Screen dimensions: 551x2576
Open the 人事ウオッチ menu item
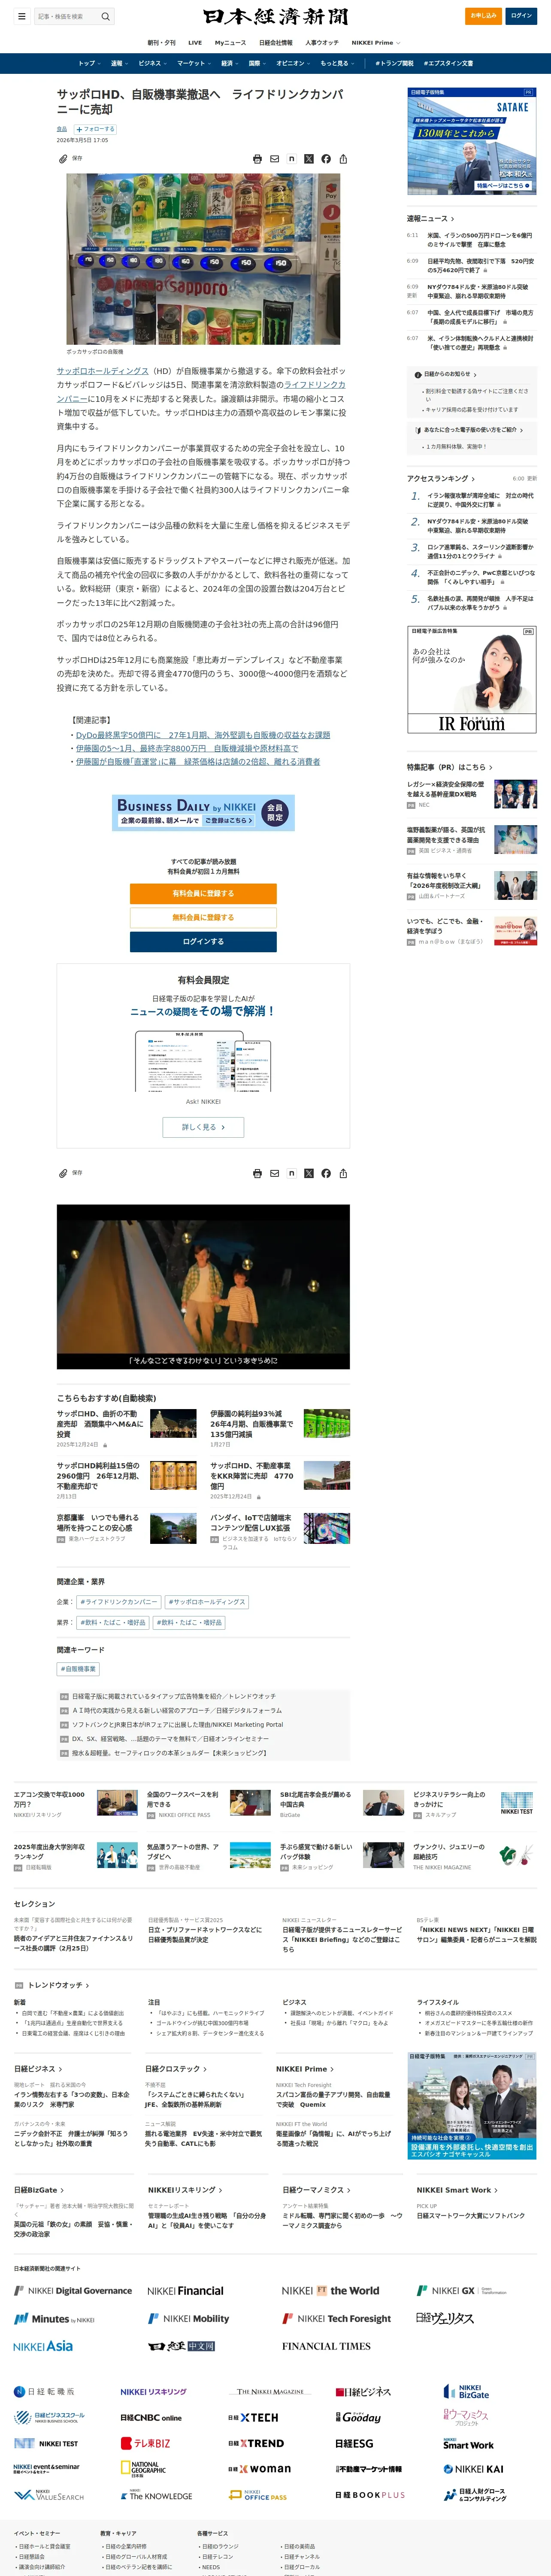[322, 43]
